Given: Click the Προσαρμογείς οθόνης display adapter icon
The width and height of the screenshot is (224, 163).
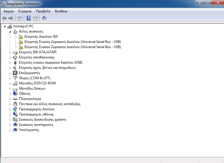Looking at the screenshot, I should tap(15, 114).
